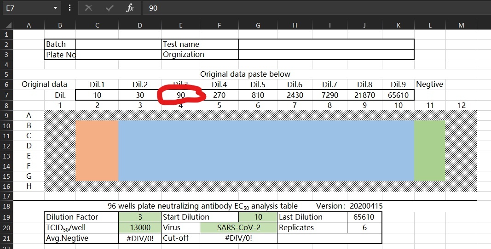Click the Dilution Factor value cell 3
The height and width of the screenshot is (249, 491).
pos(140,217)
